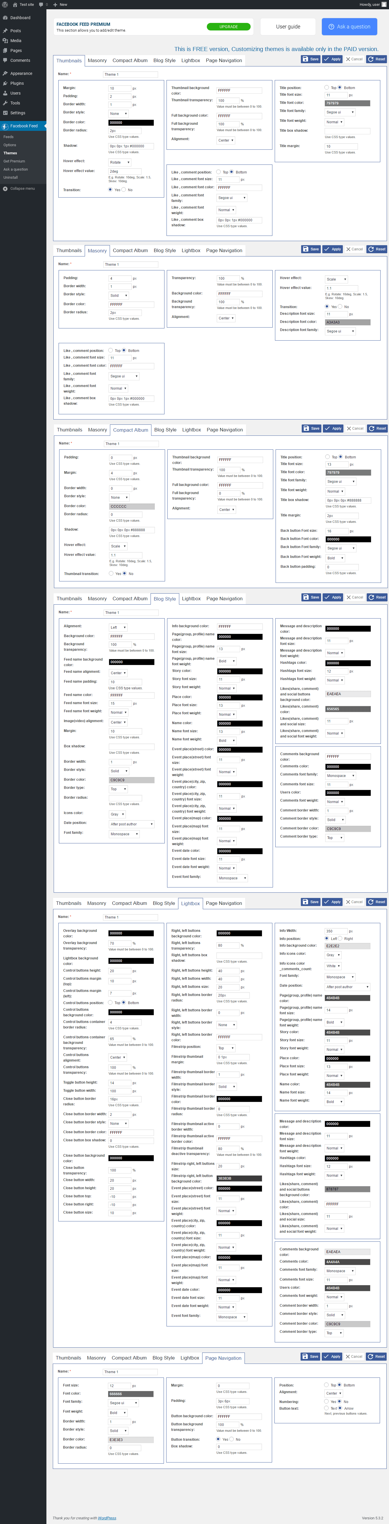Click Apply checkmark icon in row with active Masonry tab
Viewport: 389px width, 1524px height.
pos(328,249)
